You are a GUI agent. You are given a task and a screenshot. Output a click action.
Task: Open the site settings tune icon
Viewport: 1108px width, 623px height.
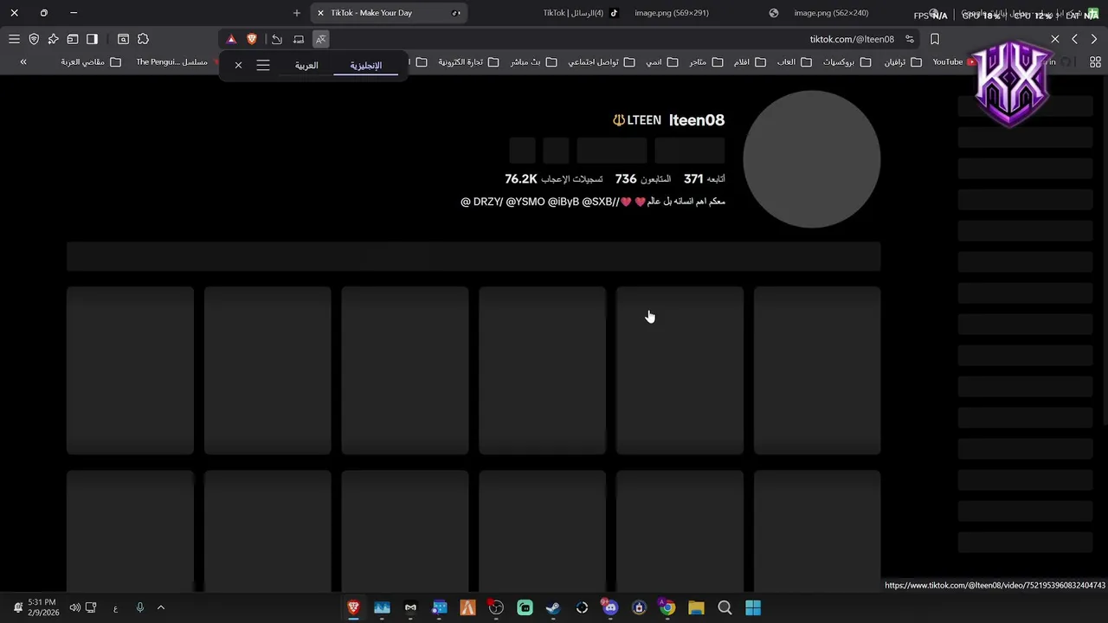909,39
